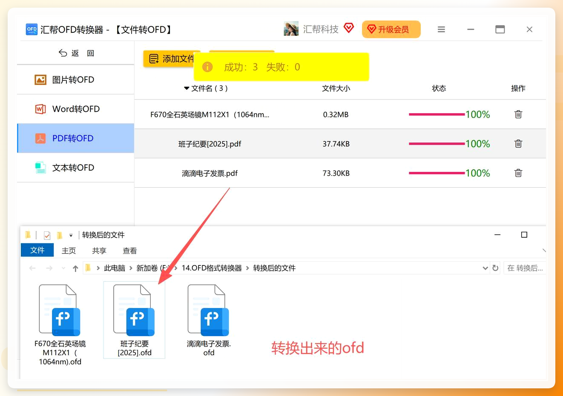563x396 pixels.
Task: Delete the 班子纪要[2025].pdf row
Action: (x=518, y=144)
